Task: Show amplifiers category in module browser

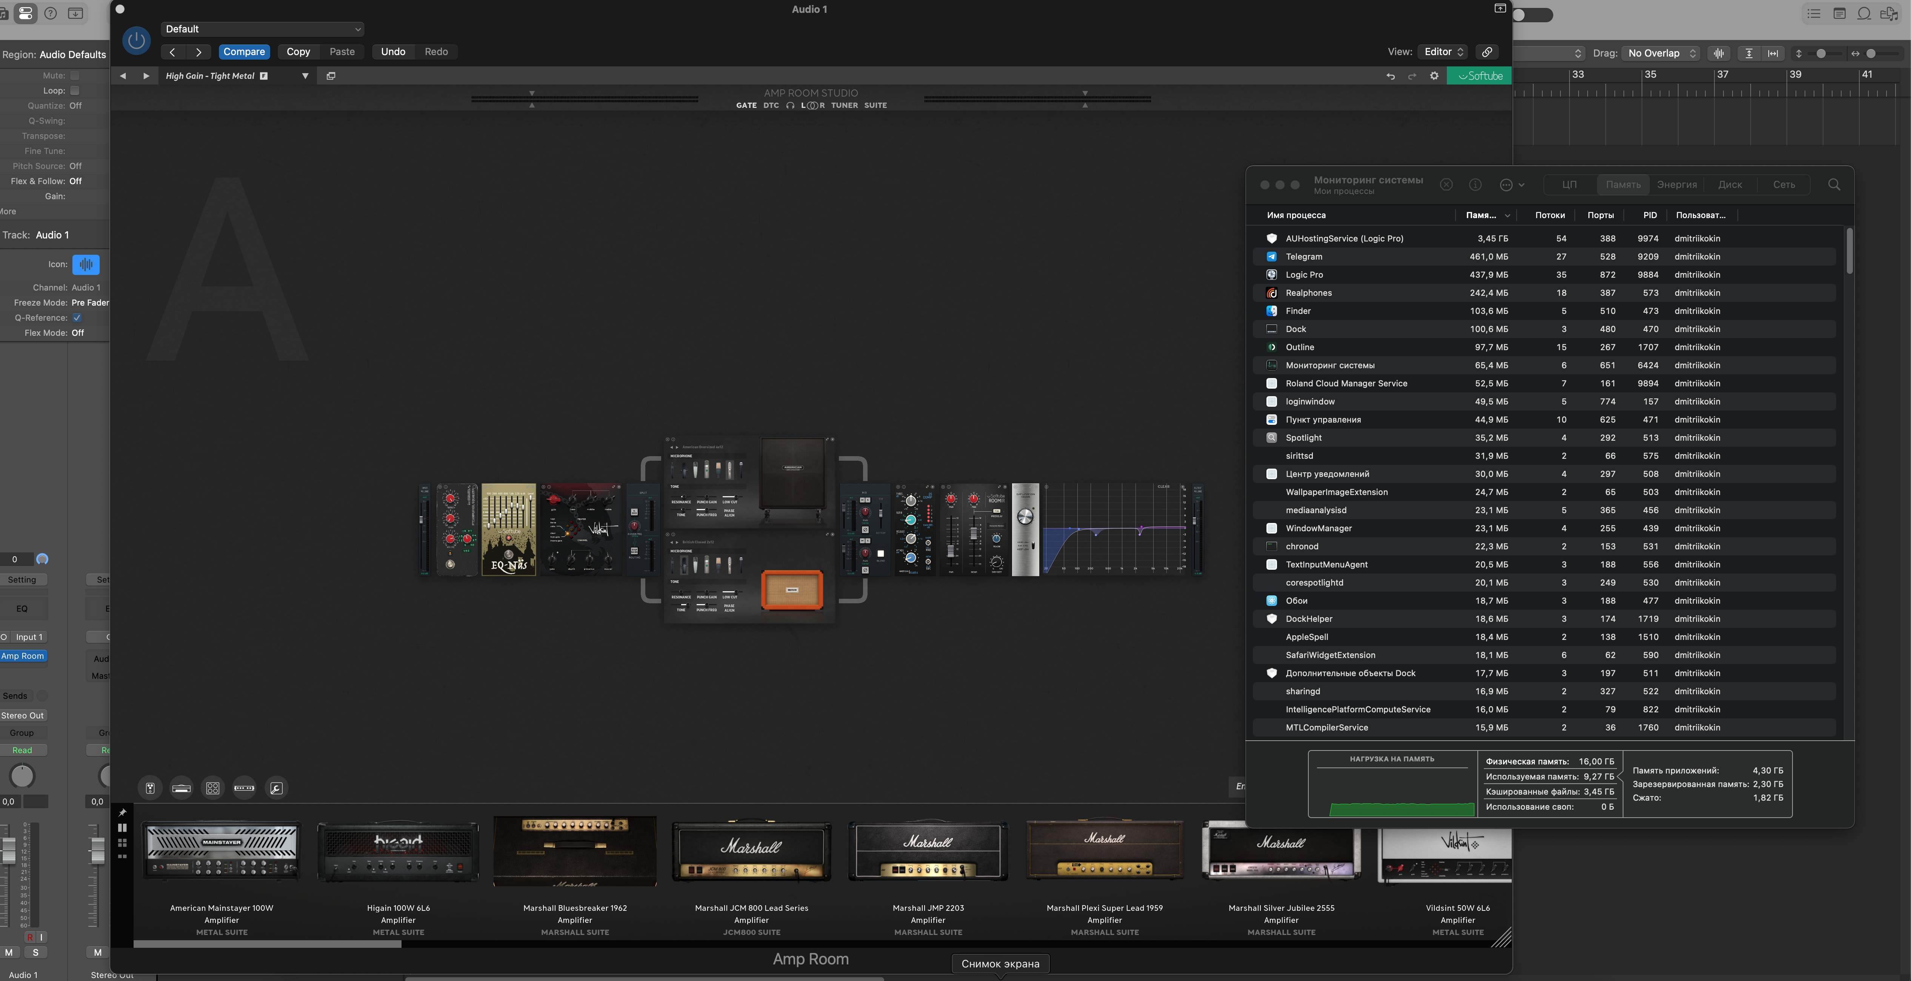Action: (x=181, y=788)
